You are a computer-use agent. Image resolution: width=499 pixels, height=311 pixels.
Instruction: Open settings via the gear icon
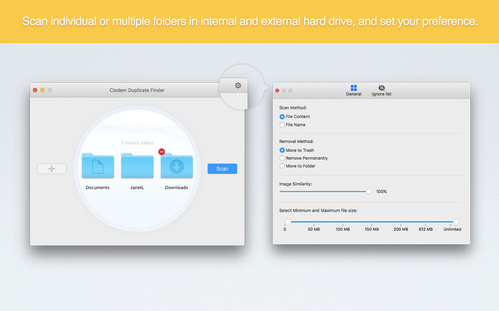coord(238,86)
